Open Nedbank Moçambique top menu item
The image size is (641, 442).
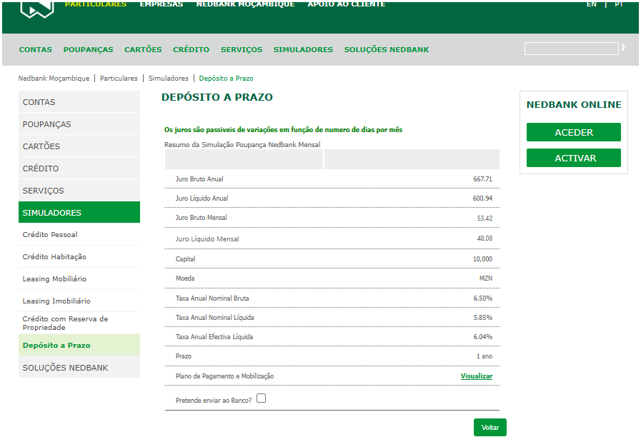pos(245,4)
